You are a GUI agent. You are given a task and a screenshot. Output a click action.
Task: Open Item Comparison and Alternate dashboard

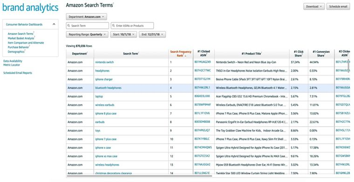click(26, 43)
